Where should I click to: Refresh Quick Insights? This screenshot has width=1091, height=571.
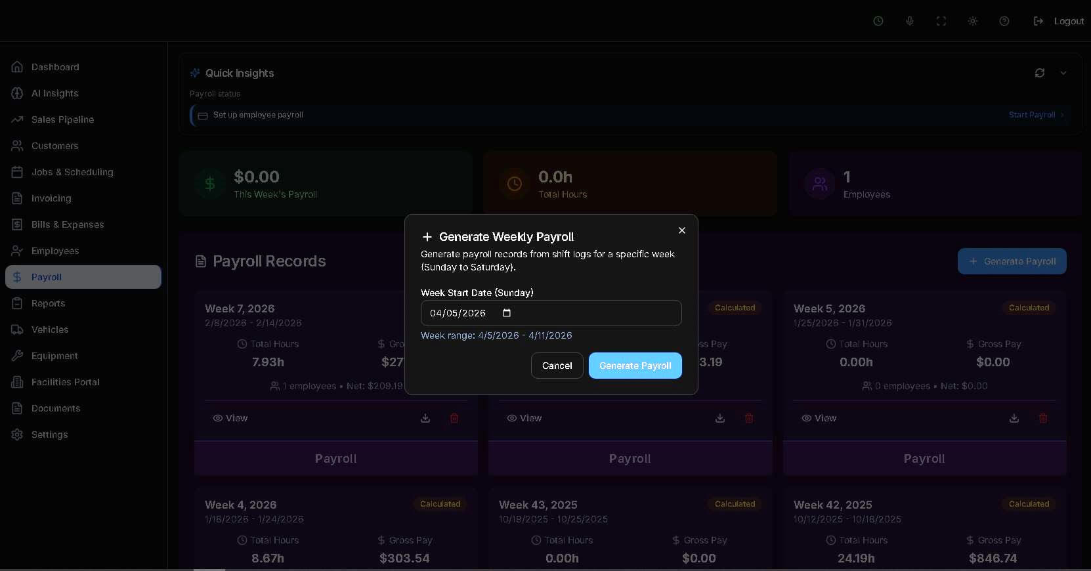pyautogui.click(x=1040, y=73)
